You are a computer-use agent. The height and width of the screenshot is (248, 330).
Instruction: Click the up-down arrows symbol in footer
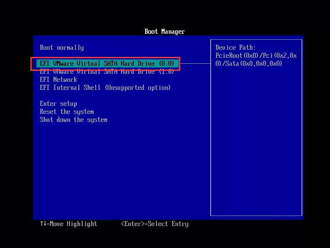42,224
